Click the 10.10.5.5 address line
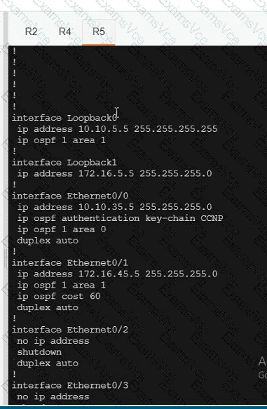 117,129
